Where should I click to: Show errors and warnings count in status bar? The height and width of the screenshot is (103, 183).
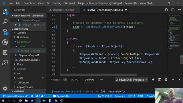tap(41, 96)
